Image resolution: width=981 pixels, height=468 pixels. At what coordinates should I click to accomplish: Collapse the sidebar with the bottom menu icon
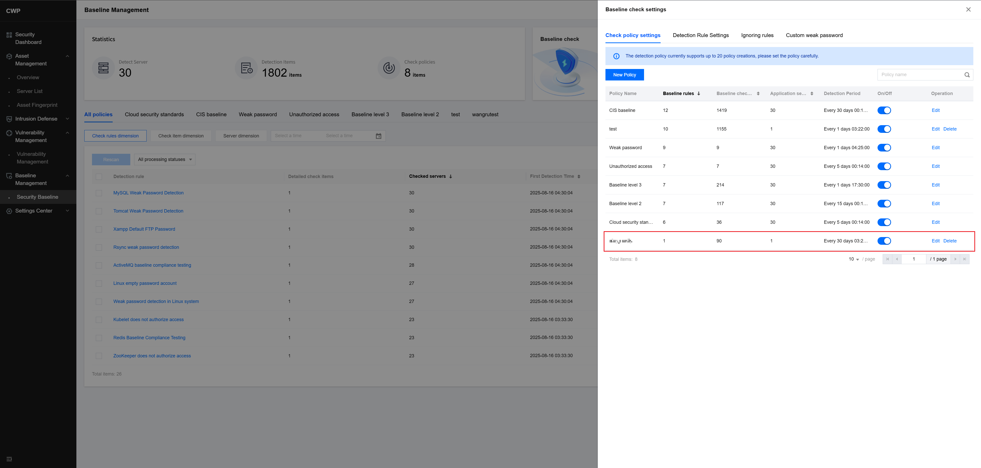tap(9, 459)
